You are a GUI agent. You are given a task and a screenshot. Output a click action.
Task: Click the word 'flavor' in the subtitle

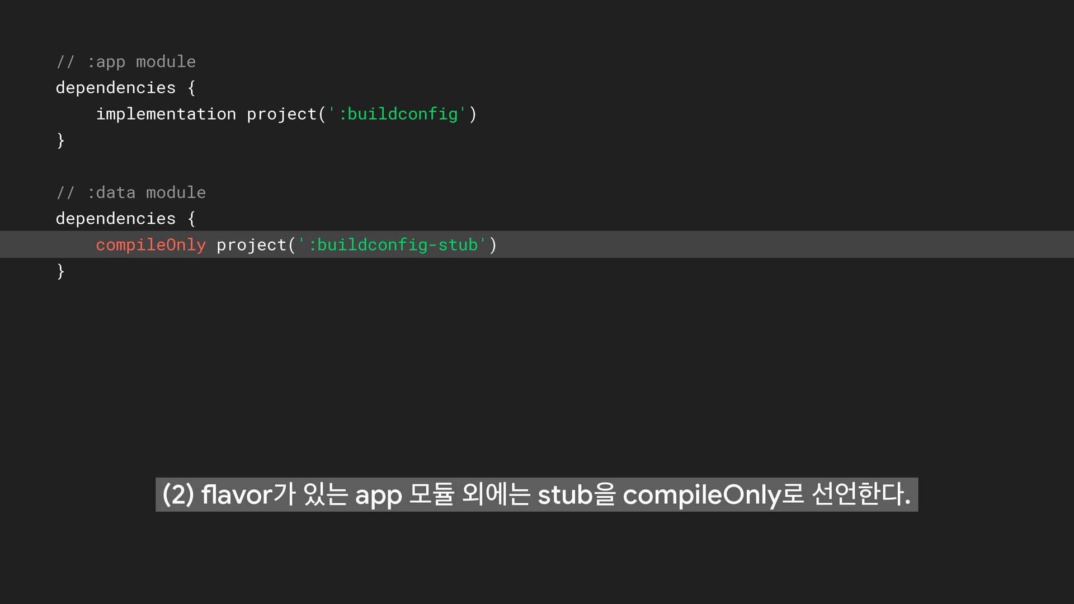(237, 494)
